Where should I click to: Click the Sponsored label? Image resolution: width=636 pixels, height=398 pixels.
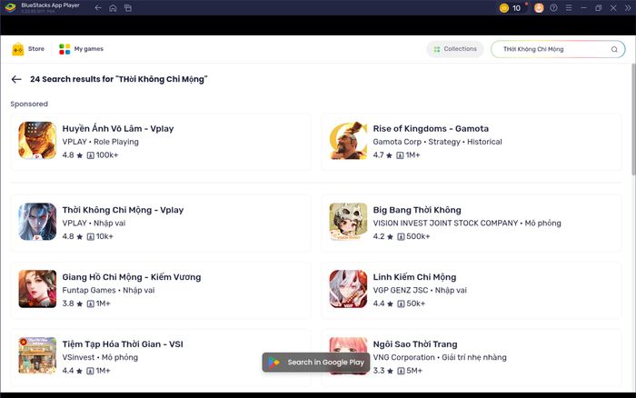coord(29,104)
